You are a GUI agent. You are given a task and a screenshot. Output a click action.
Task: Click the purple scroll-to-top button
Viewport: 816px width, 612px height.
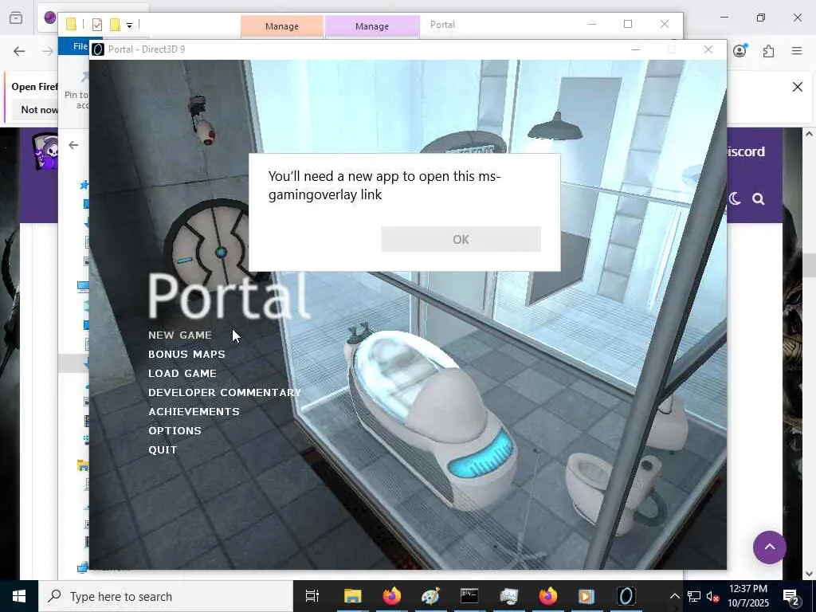click(x=770, y=547)
